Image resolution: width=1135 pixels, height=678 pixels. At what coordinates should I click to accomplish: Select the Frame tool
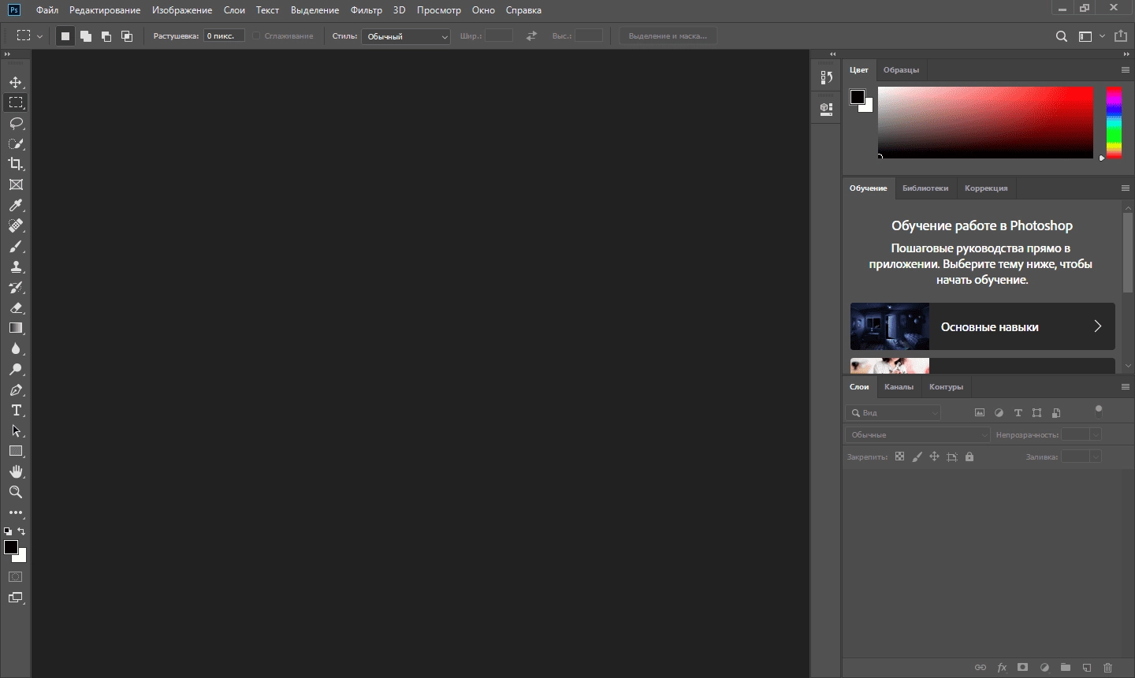pos(16,185)
